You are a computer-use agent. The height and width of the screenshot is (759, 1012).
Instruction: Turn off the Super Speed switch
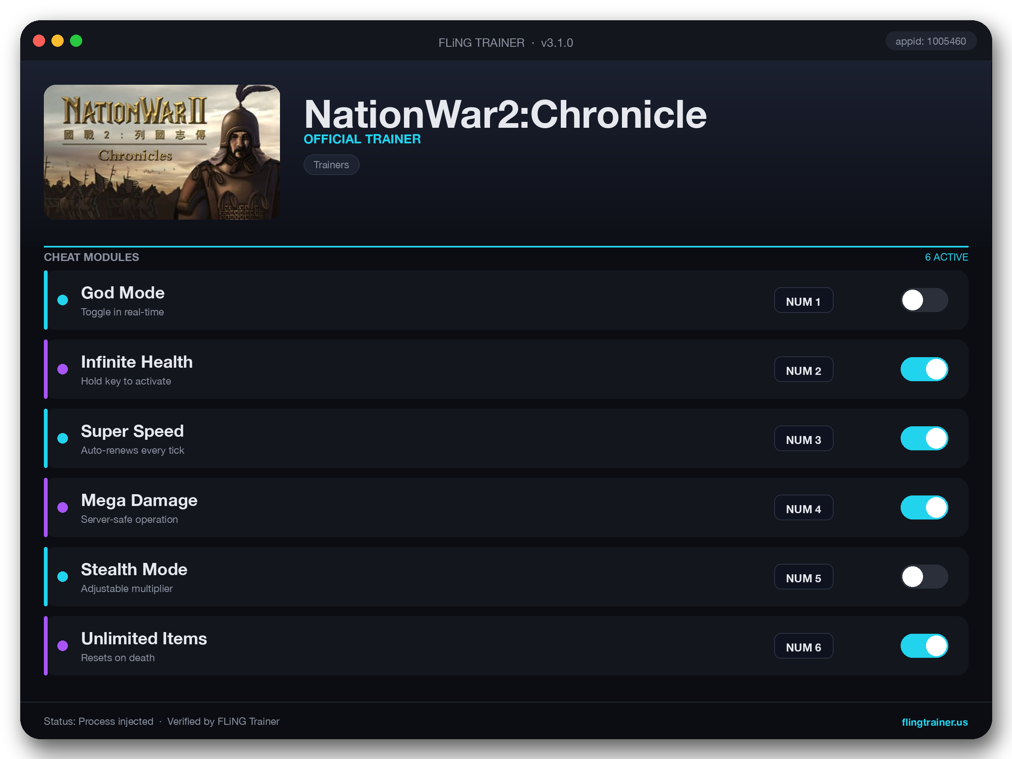tap(924, 438)
